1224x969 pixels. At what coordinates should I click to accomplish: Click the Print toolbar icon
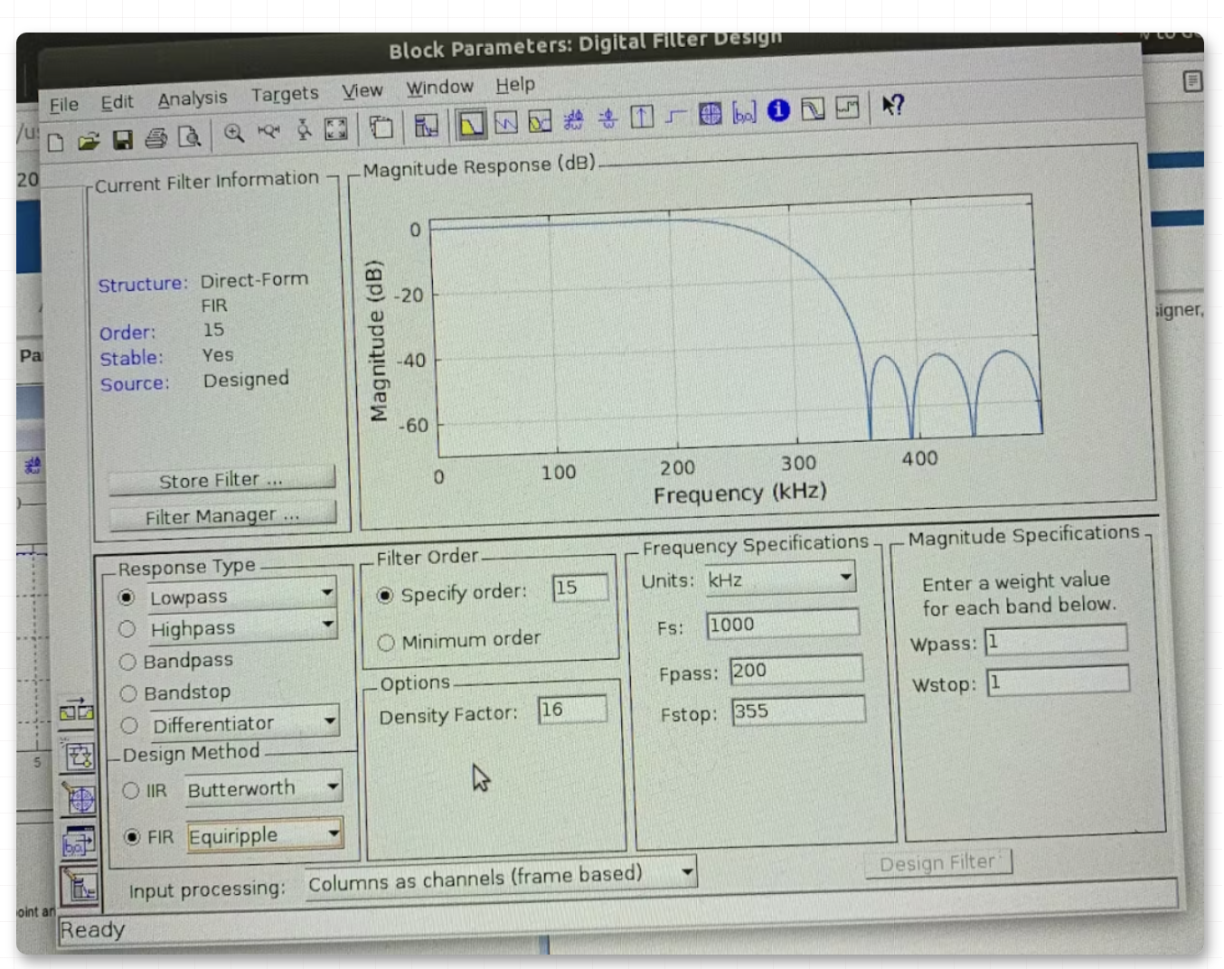pos(155,138)
